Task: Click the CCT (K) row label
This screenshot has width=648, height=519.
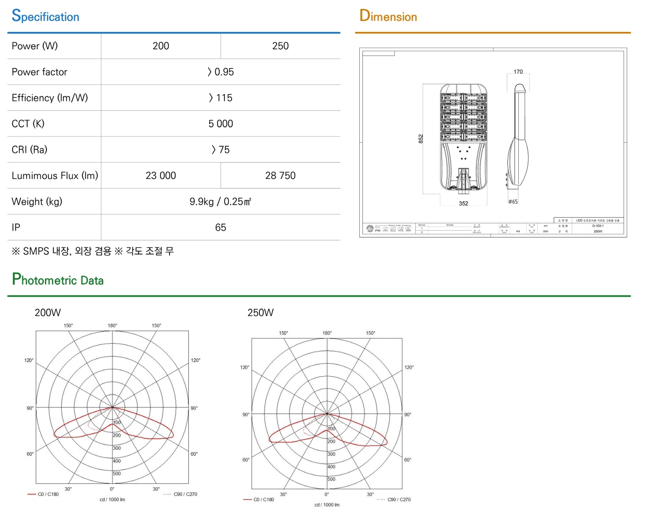Action: (x=28, y=124)
